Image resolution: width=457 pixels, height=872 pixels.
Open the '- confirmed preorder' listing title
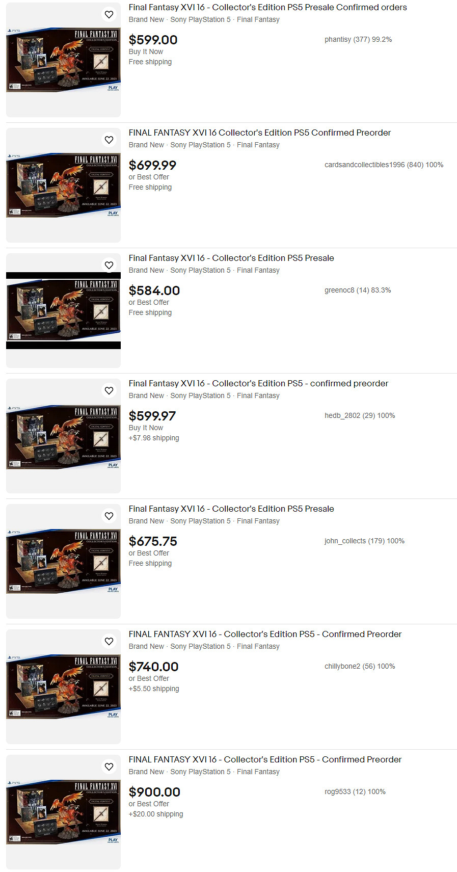click(x=258, y=384)
